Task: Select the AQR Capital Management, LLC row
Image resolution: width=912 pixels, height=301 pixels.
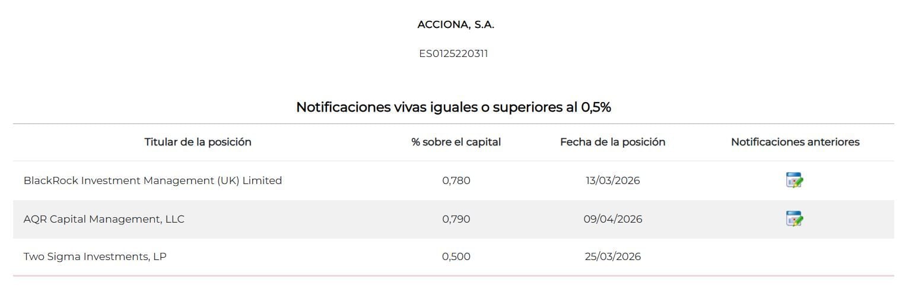Action: pyautogui.click(x=104, y=219)
